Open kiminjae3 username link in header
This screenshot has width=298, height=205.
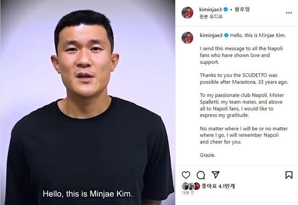pos(210,9)
